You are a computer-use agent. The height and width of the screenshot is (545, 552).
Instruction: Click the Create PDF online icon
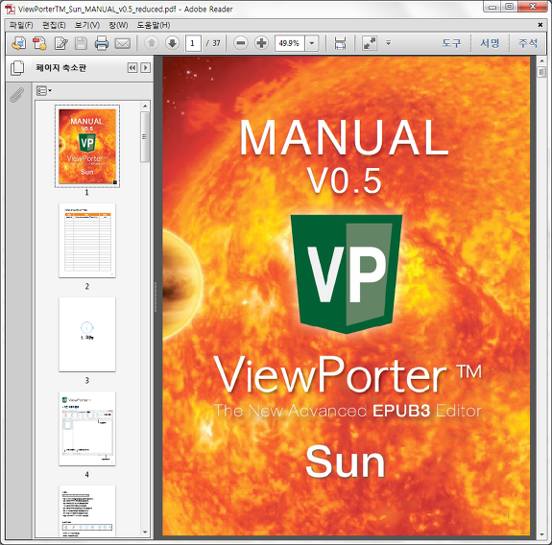tap(18, 43)
